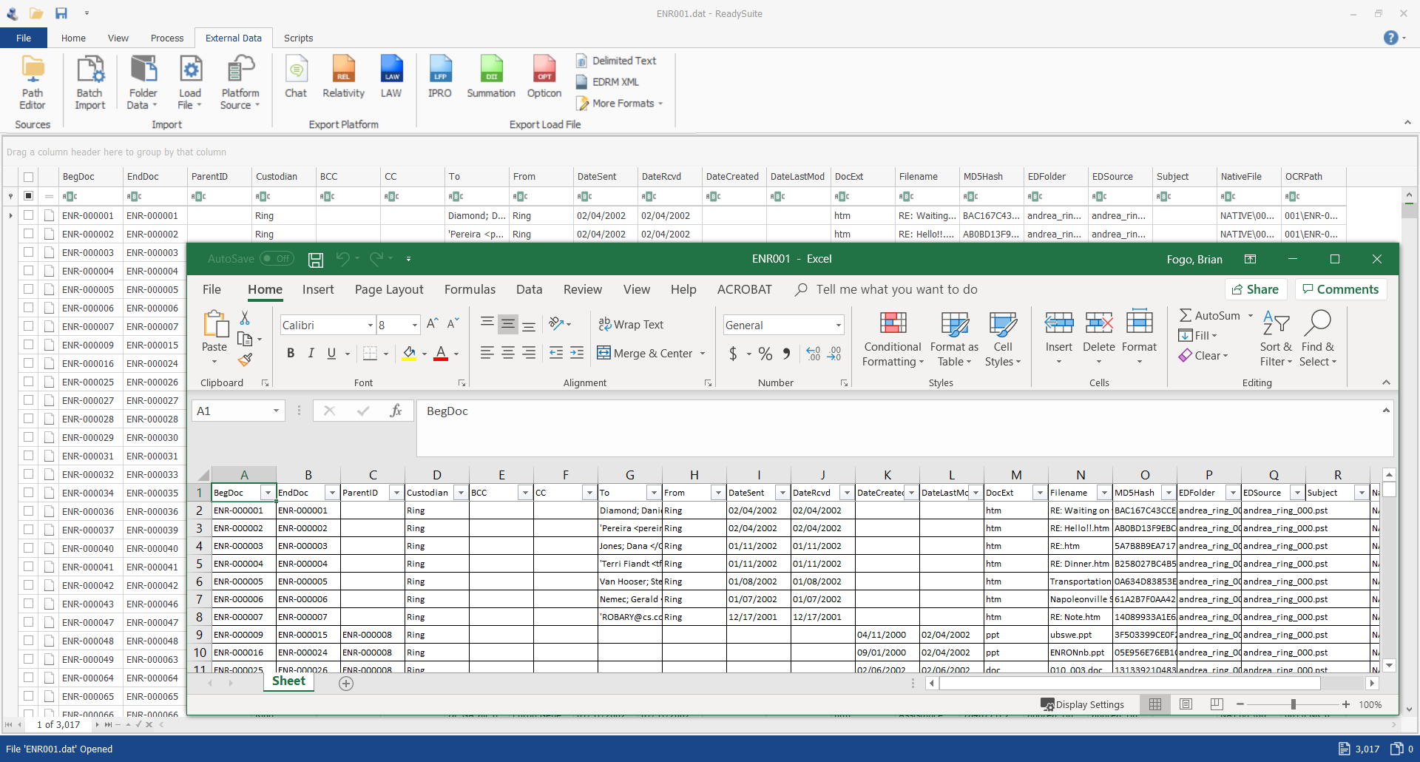This screenshot has height=762, width=1420.
Task: Click the Share button in Excel
Action: [1256, 289]
